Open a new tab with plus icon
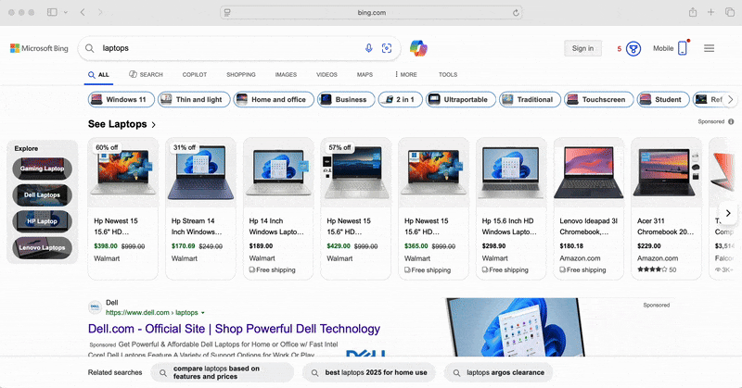The image size is (742, 388). (x=710, y=12)
